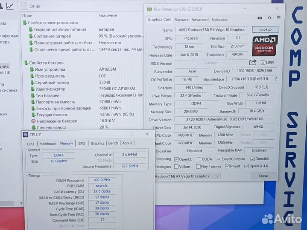Click the Device ID 1002 15D8 field
The height and width of the screenshot is (230, 307).
(254, 71)
